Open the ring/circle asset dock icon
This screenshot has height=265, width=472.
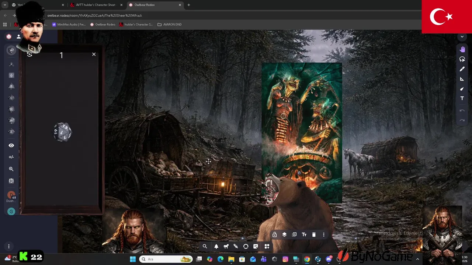click(x=246, y=247)
